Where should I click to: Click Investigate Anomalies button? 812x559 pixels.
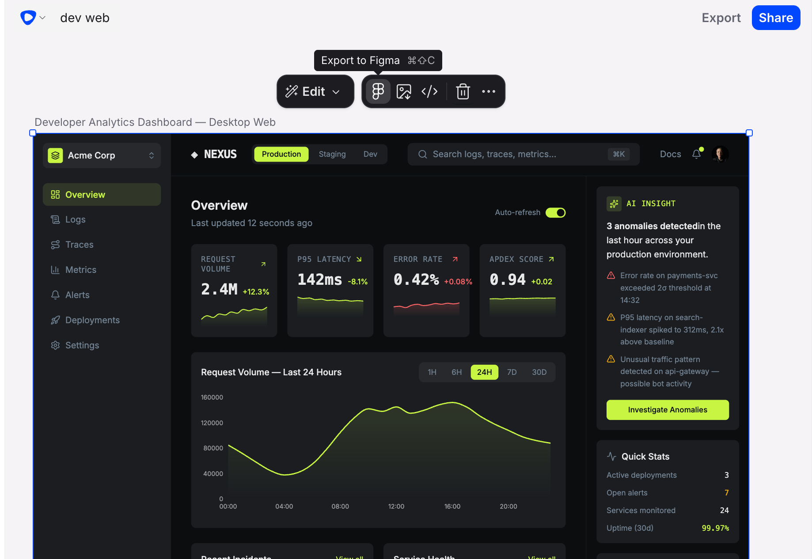click(668, 410)
